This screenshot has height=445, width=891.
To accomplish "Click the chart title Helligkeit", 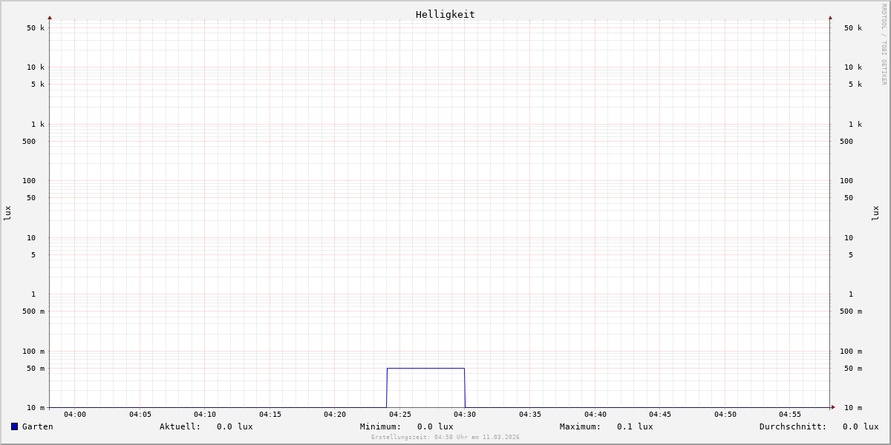I will (x=446, y=14).
